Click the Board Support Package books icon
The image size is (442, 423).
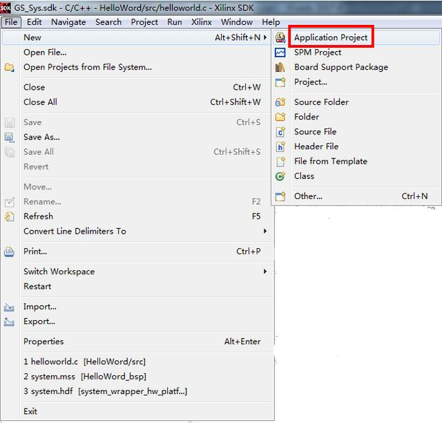(280, 67)
